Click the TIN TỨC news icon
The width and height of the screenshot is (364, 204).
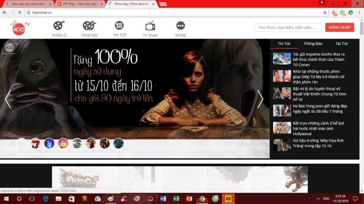tap(119, 25)
